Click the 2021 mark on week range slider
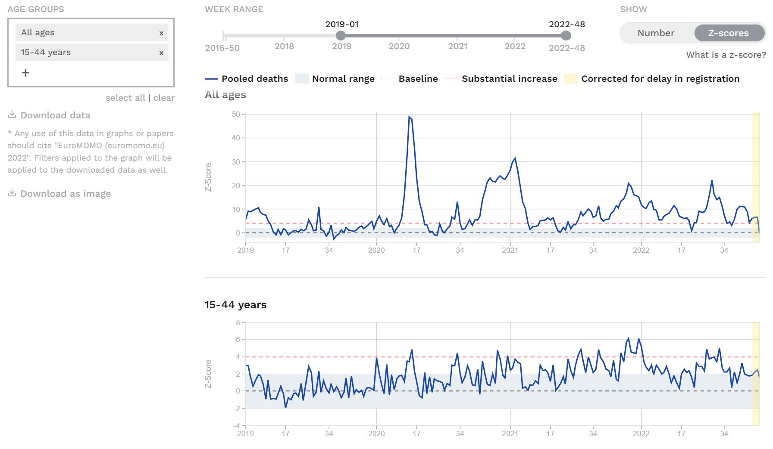773x449 pixels. coord(457,46)
